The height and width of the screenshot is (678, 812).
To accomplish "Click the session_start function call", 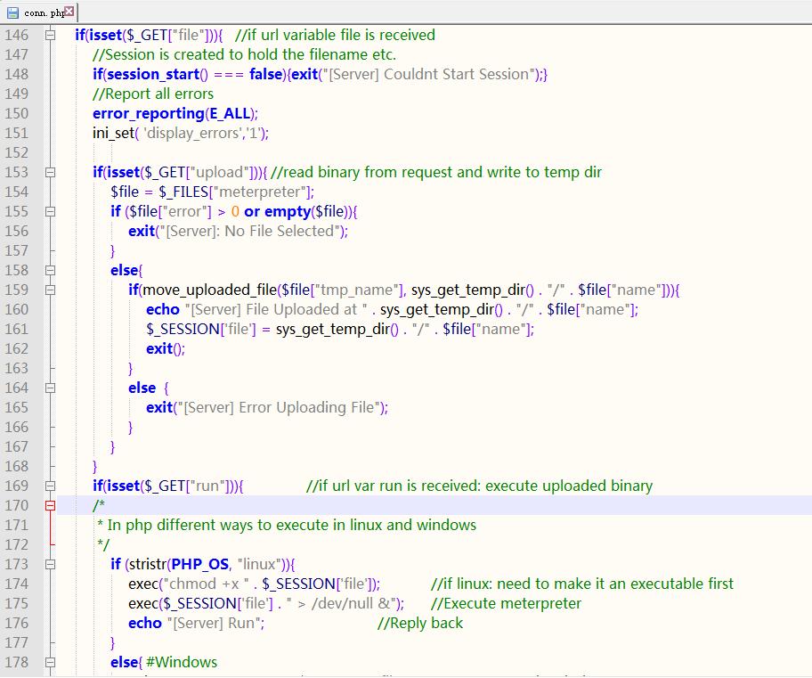I will 158,75.
